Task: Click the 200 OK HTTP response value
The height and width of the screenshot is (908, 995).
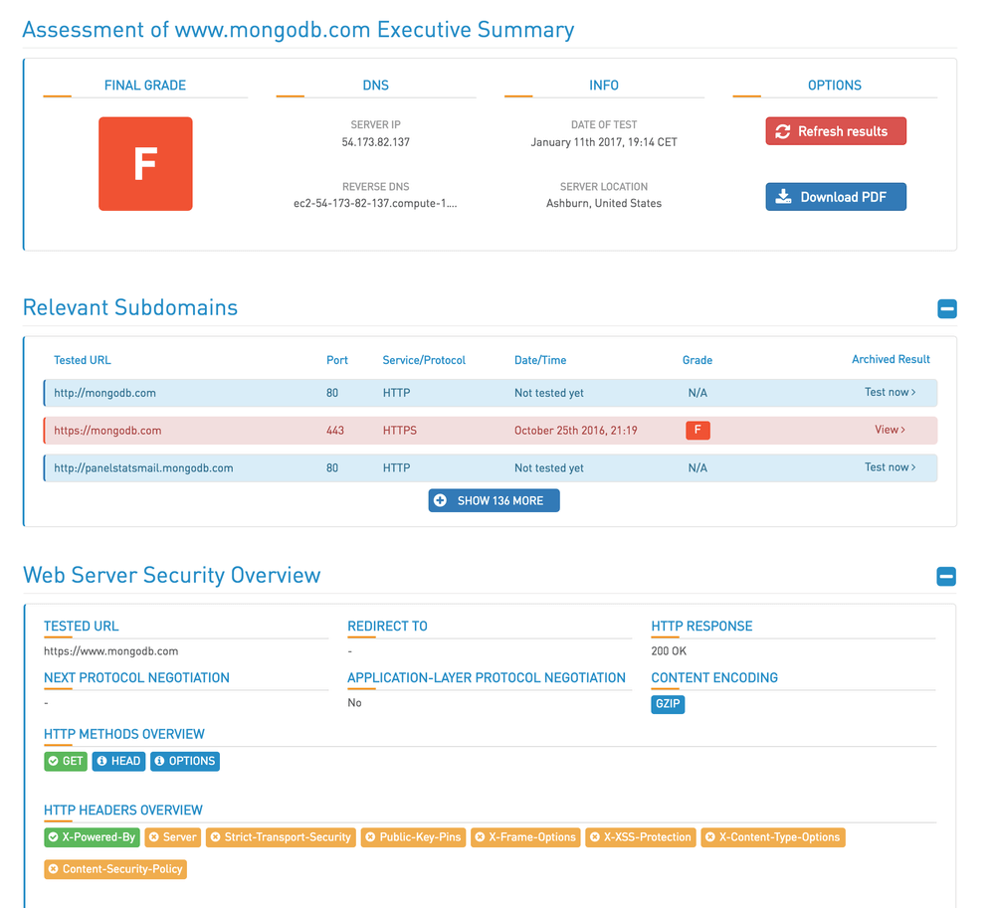Action: coord(669,651)
